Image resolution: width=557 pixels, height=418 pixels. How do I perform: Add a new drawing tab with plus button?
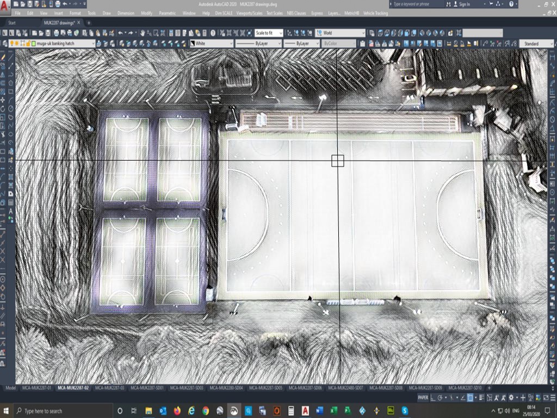point(89,23)
